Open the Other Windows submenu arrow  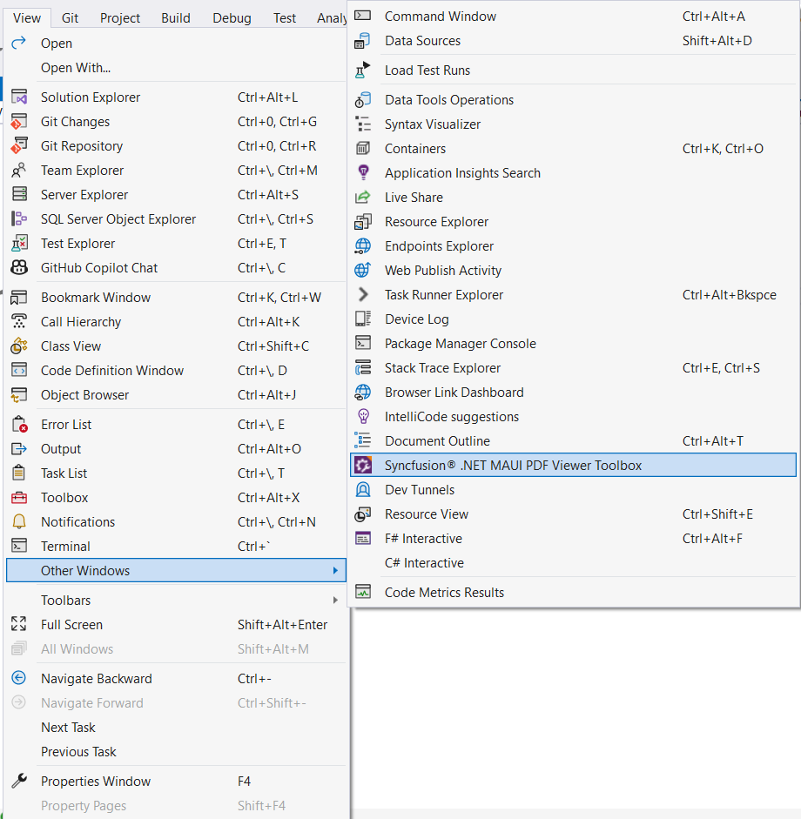click(336, 570)
